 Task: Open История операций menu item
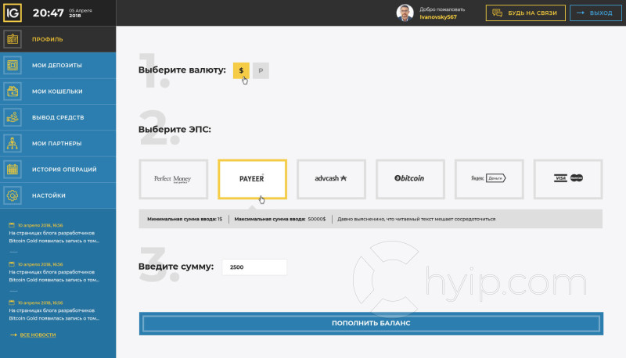coord(58,170)
